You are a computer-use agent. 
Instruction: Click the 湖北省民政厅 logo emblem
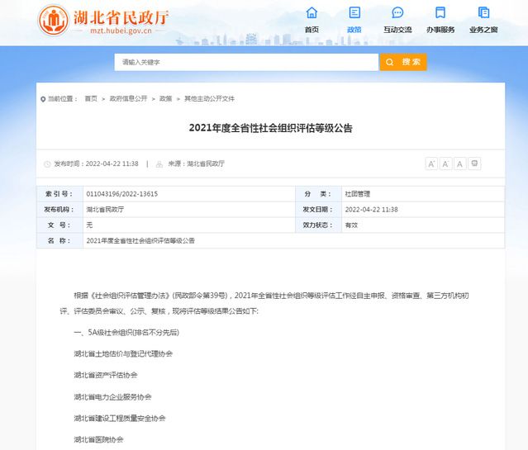[55, 20]
